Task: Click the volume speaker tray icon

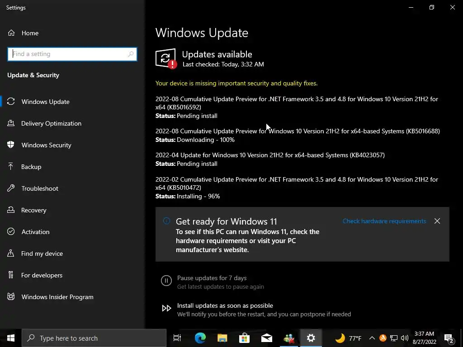Action: click(x=405, y=338)
